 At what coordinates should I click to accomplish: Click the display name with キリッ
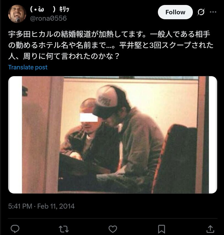(50, 9)
